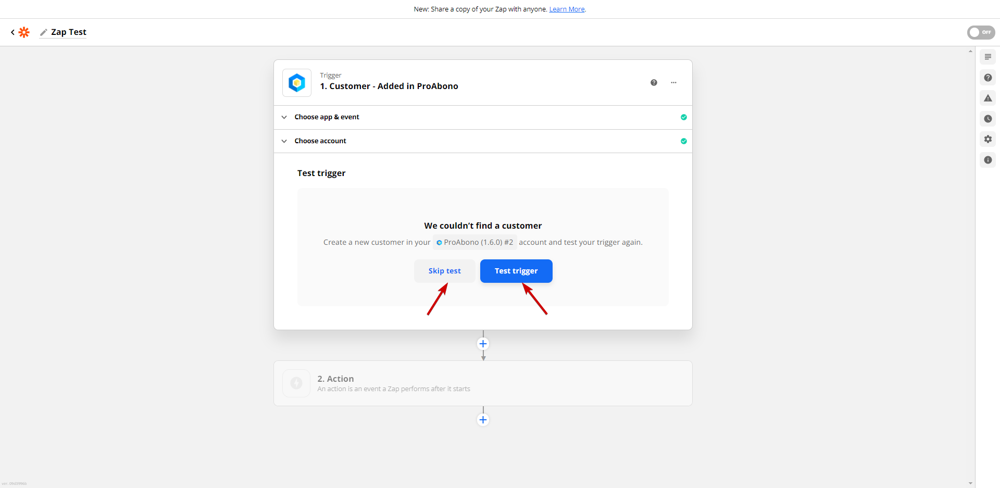Rename the zap titled Zap Test

coord(69,32)
